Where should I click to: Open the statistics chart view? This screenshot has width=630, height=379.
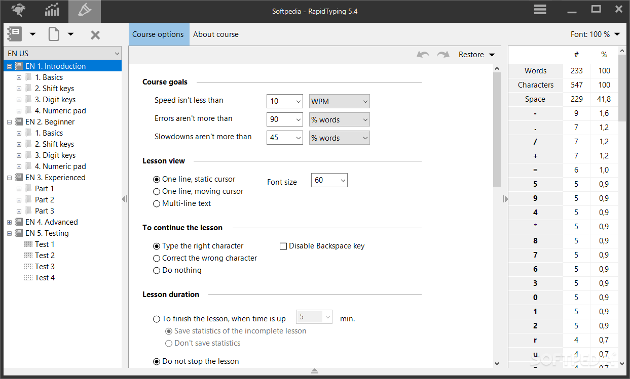click(52, 11)
